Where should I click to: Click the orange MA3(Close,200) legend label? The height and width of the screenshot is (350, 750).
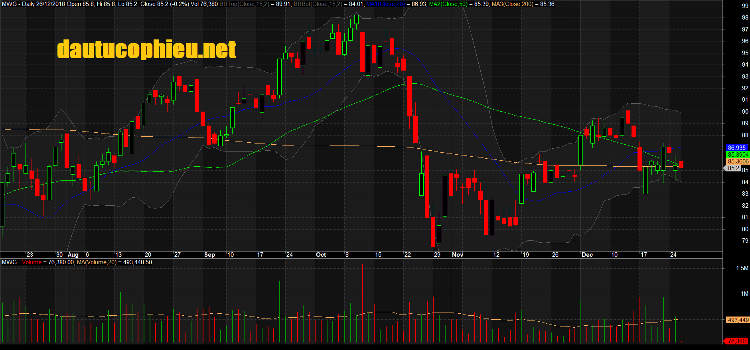(x=512, y=4)
